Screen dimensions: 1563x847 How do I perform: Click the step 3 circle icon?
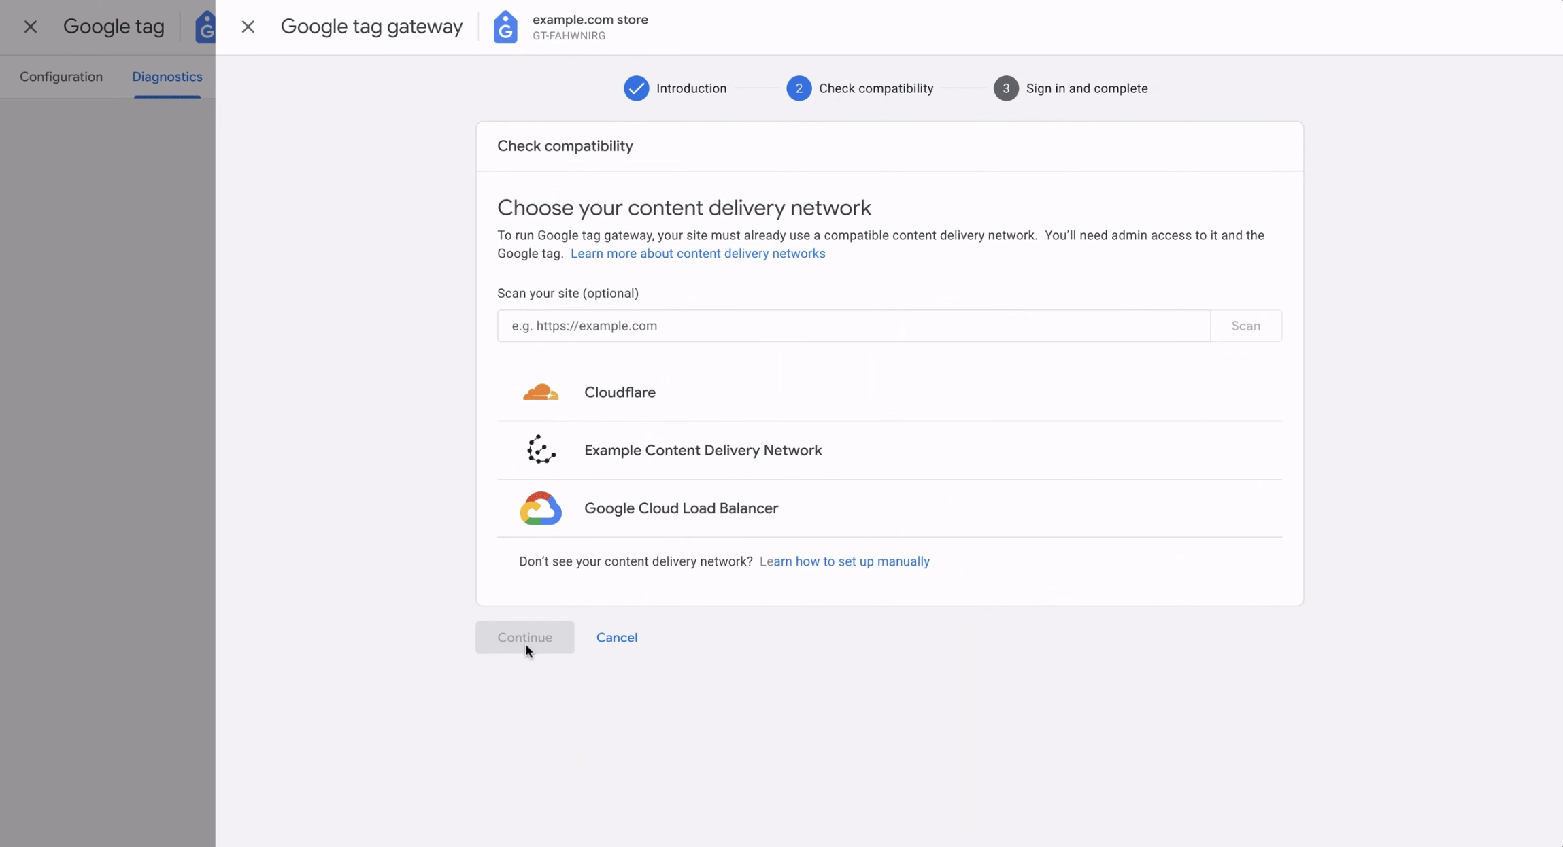click(1006, 88)
